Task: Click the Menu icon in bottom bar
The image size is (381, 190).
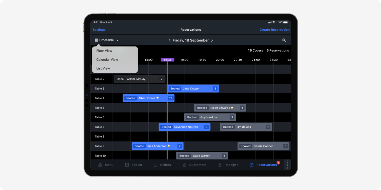Action: (100, 165)
